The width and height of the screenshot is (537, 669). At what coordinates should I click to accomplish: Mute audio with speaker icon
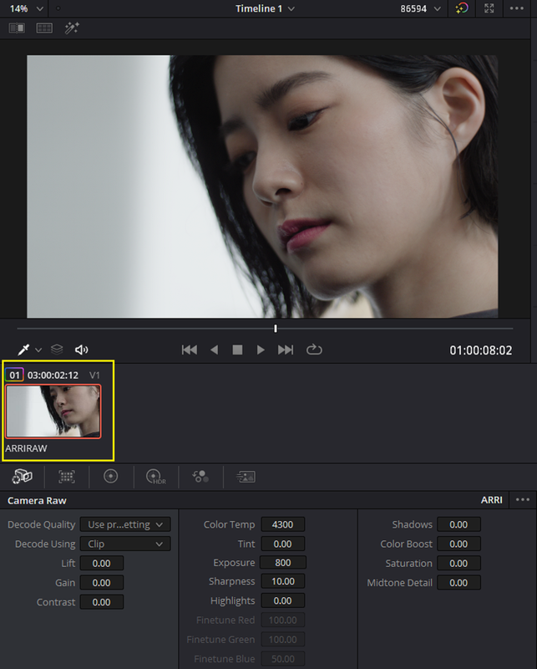(81, 350)
